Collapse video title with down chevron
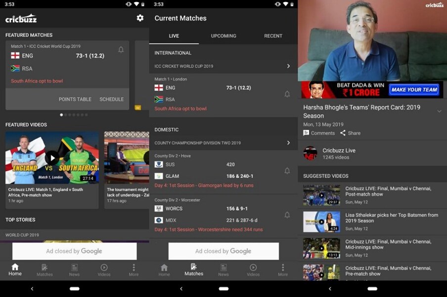 (x=439, y=111)
